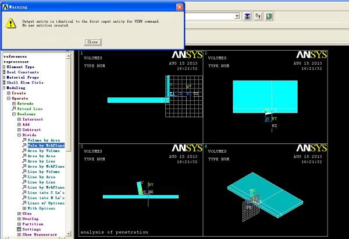The height and width of the screenshot is (239, 349).
Task: Expand the Subtract node
Action: coord(19,129)
